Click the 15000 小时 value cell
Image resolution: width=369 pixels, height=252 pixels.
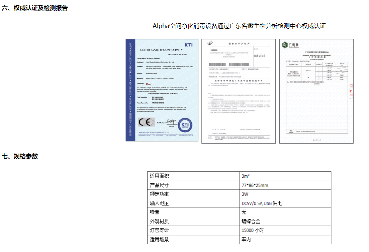pos(285,230)
